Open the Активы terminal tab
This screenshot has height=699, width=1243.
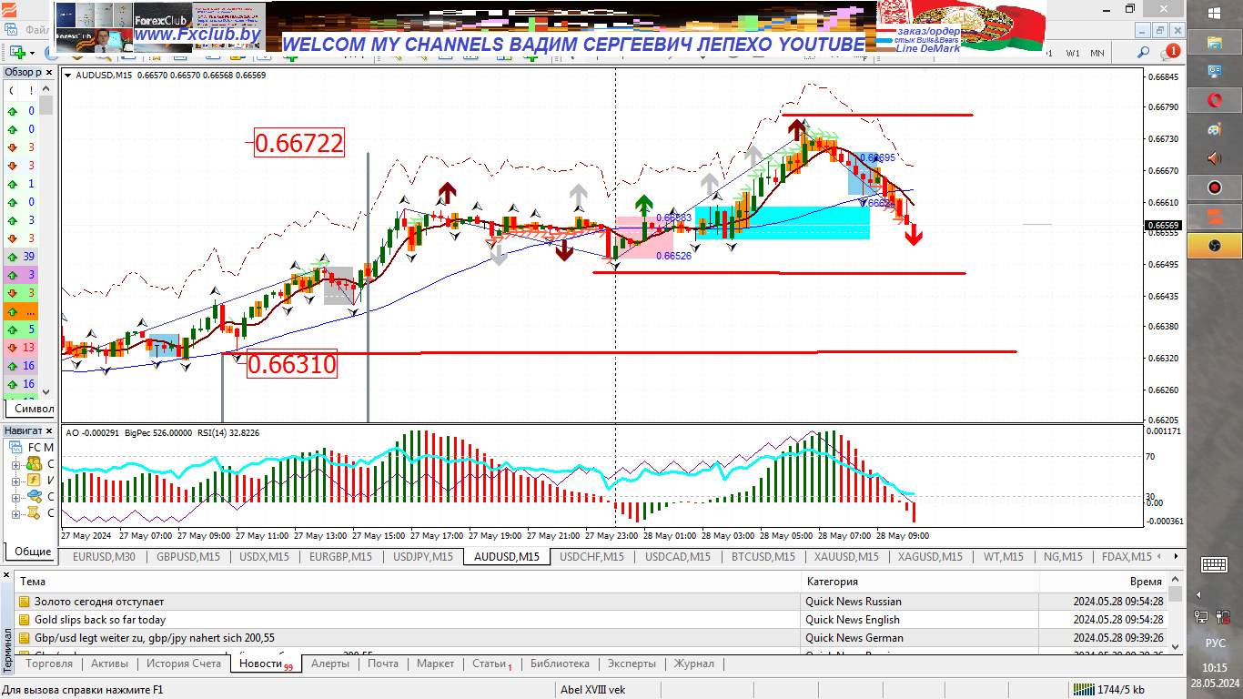click(109, 664)
